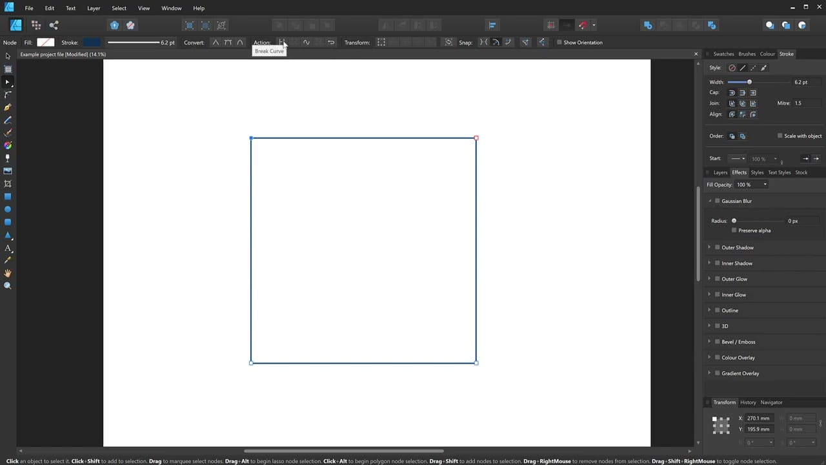Click the Fill colour swatch in context toolbar

[x=46, y=43]
